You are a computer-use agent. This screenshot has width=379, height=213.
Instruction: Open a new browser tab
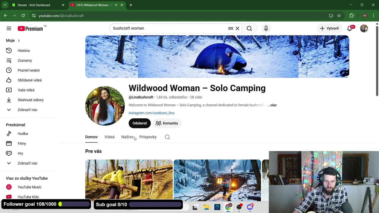pyautogui.click(x=131, y=5)
